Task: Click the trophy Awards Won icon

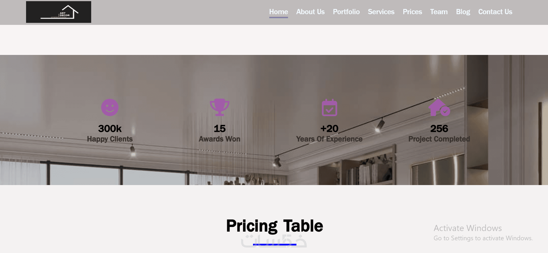Action: (x=219, y=107)
